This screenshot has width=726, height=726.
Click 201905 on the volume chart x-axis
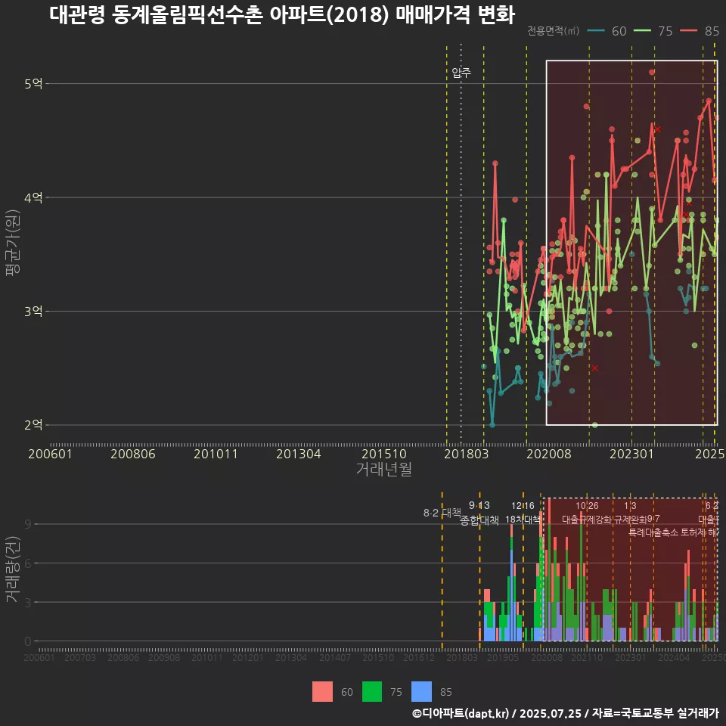(x=503, y=657)
